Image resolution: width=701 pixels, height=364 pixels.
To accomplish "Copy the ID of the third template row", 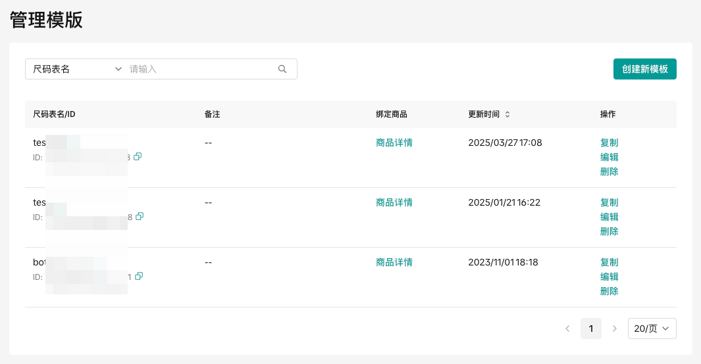I will click(139, 277).
